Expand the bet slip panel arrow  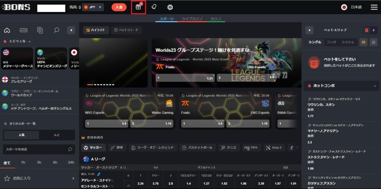click(309, 30)
